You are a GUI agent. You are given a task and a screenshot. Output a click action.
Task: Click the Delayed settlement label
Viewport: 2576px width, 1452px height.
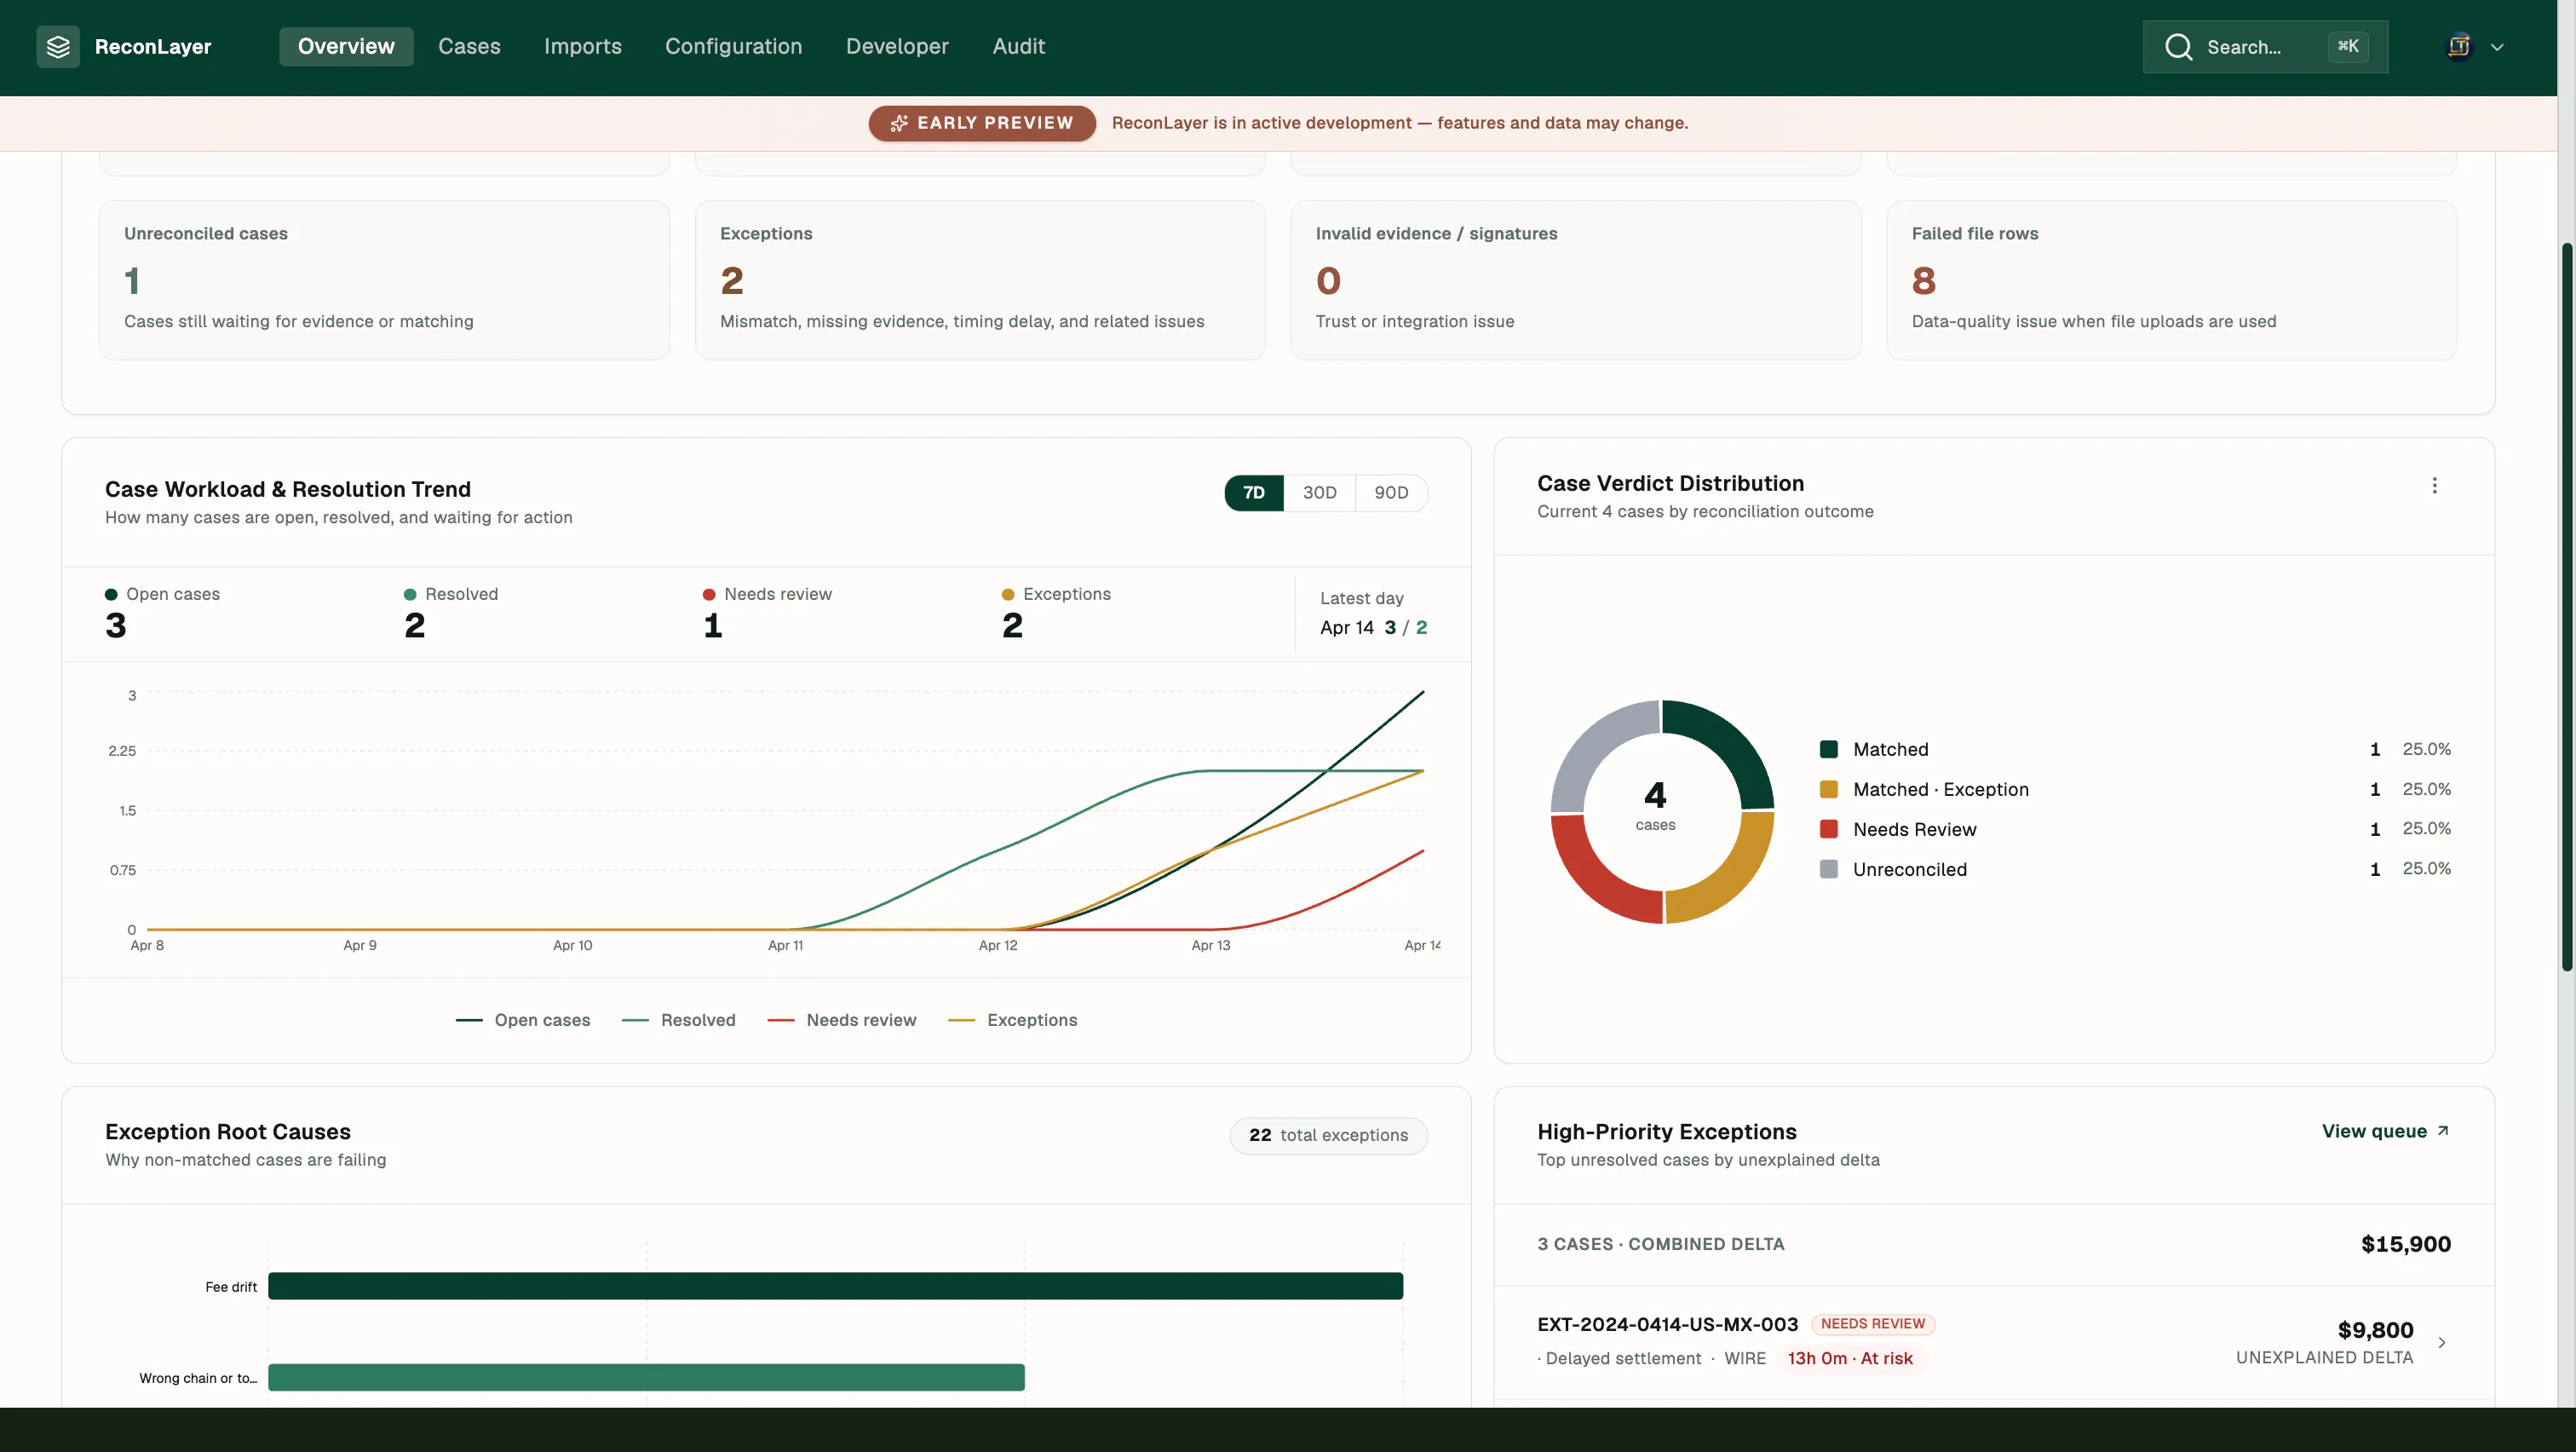[1623, 1358]
